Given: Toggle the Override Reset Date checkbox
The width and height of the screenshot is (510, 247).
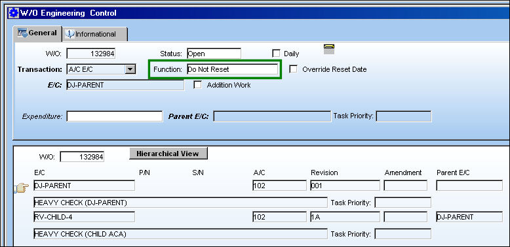Looking at the screenshot, I should pyautogui.click(x=294, y=69).
